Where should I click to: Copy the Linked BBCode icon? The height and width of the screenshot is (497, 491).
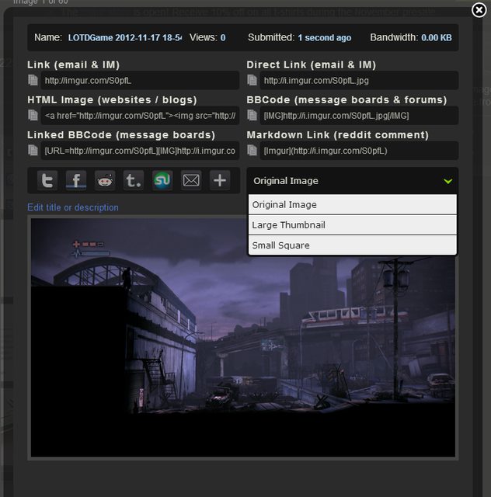point(33,150)
